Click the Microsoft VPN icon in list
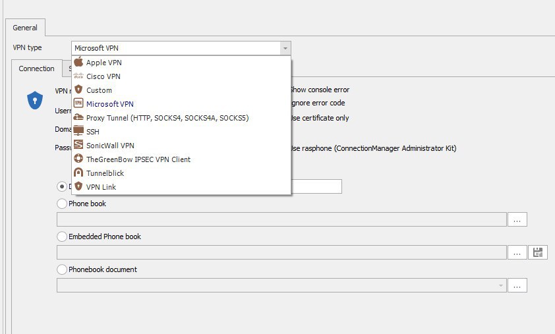This screenshot has height=334, width=555. (78, 103)
